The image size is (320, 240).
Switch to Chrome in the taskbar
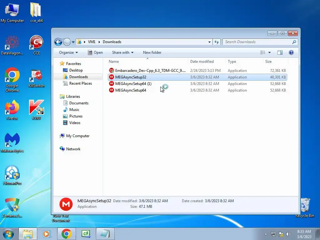(67, 234)
